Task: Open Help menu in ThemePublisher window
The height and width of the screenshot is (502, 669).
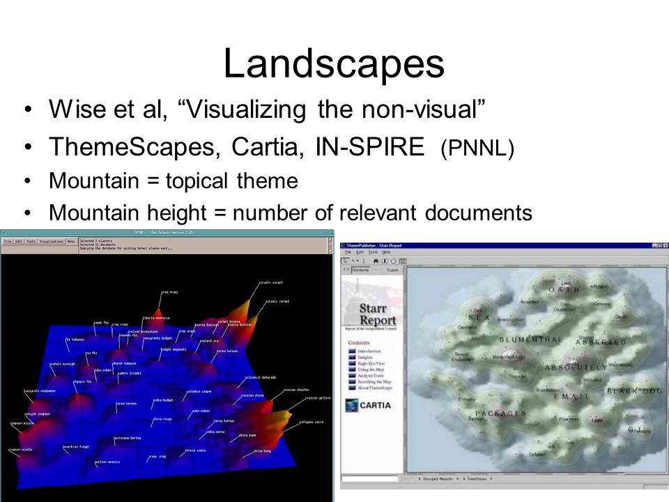Action: pos(386,252)
